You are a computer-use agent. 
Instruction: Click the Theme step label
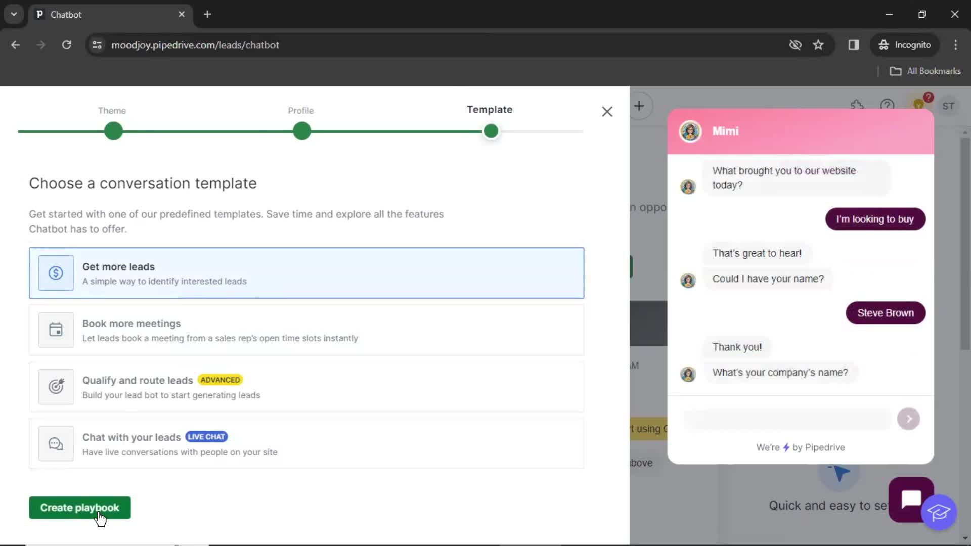point(112,111)
